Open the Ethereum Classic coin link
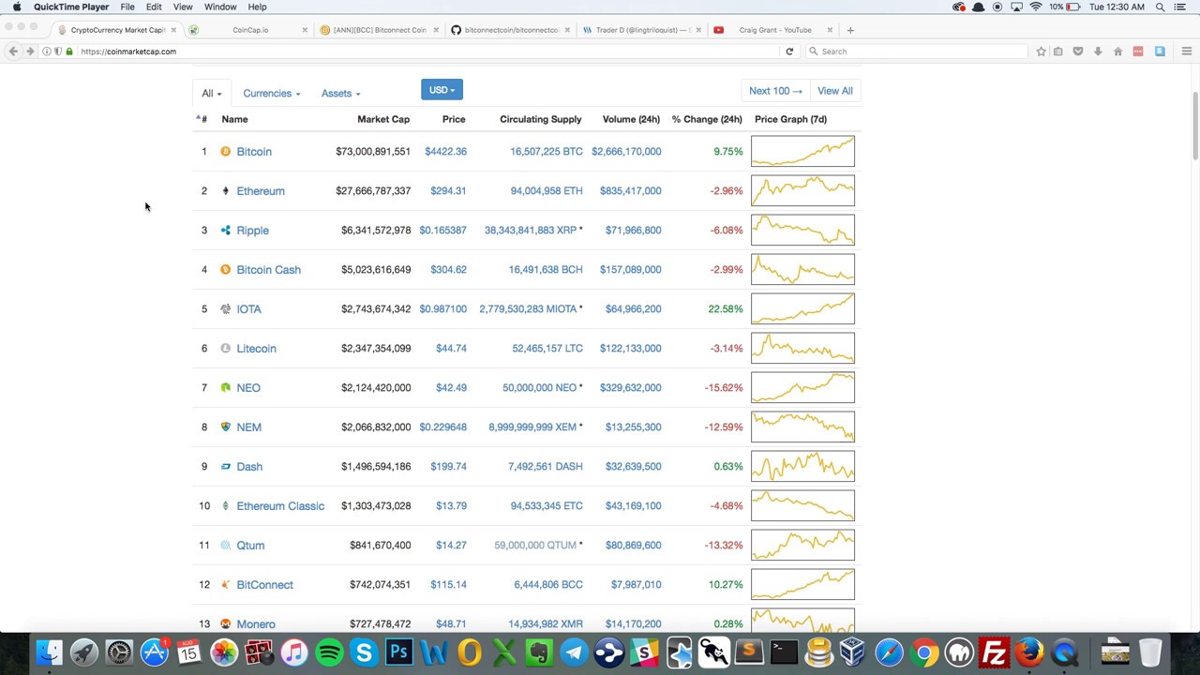Viewport: 1200px width, 675px height. pos(280,505)
